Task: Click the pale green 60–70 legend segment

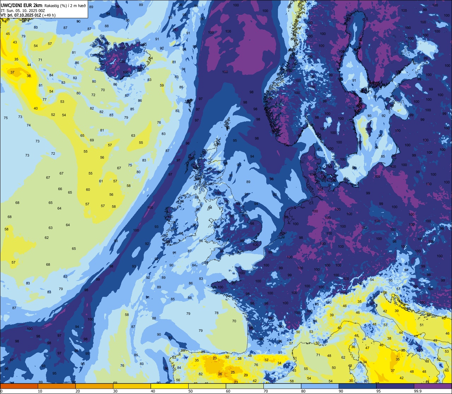Action: 245,386
